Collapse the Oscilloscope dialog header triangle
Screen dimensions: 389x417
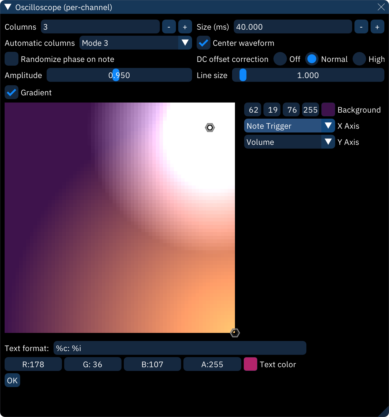(x=7, y=7)
